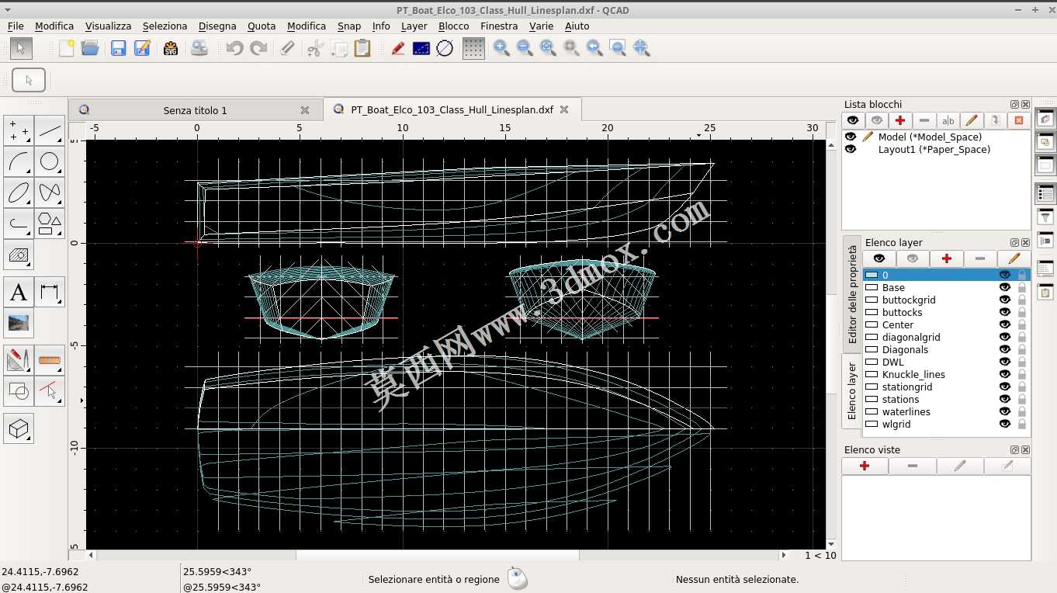Toggle the lock on the stations layer
Screen dimensions: 1057x593
coord(1022,399)
